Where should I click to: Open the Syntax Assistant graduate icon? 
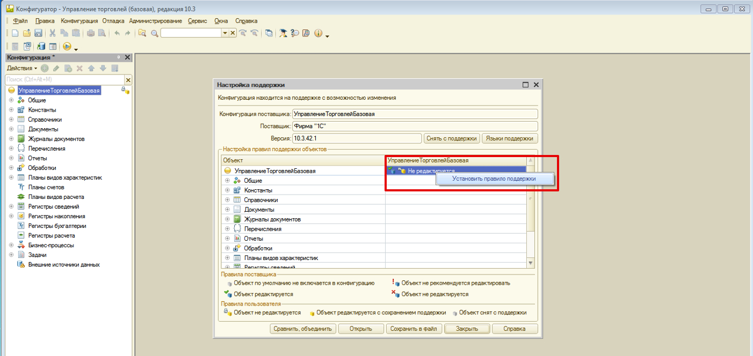tap(283, 33)
